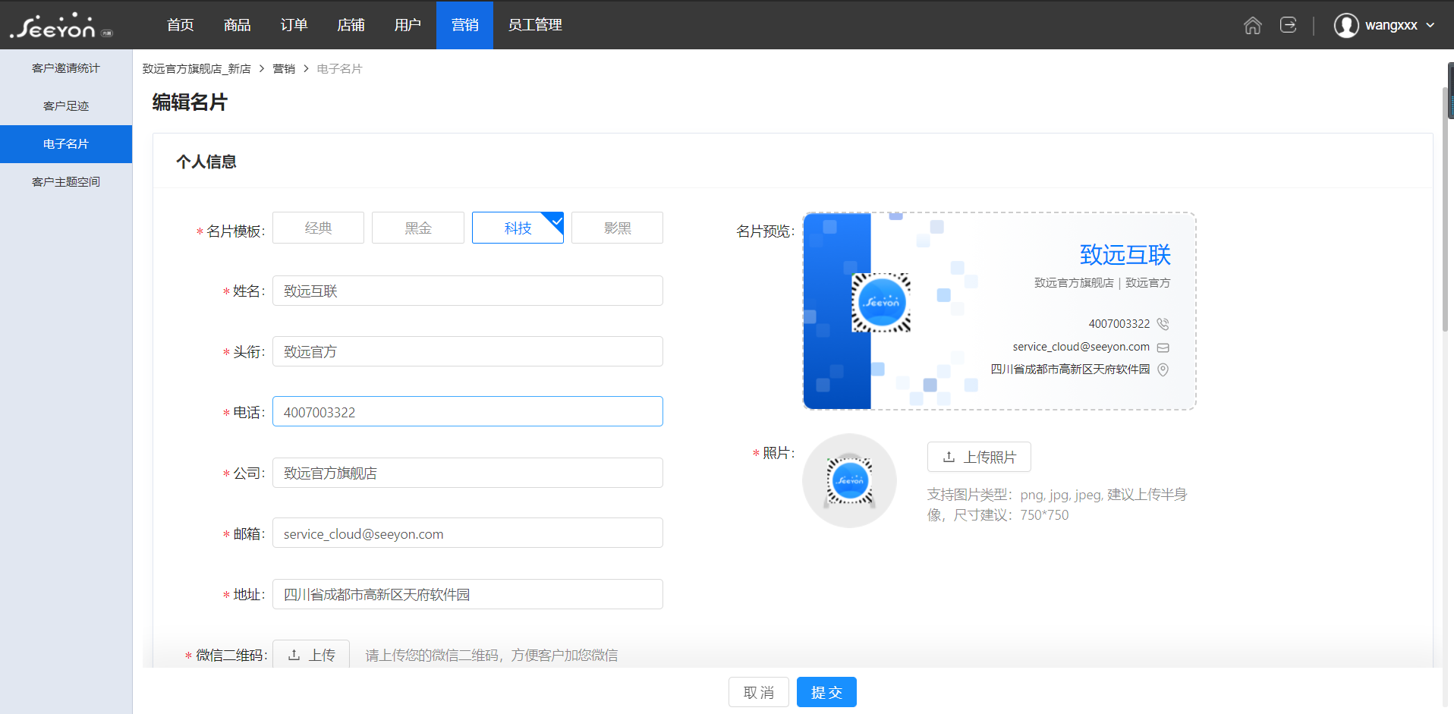Screen dimensions: 1454x714
Task: Open the 商品 top menu
Action: pyautogui.click(x=237, y=25)
